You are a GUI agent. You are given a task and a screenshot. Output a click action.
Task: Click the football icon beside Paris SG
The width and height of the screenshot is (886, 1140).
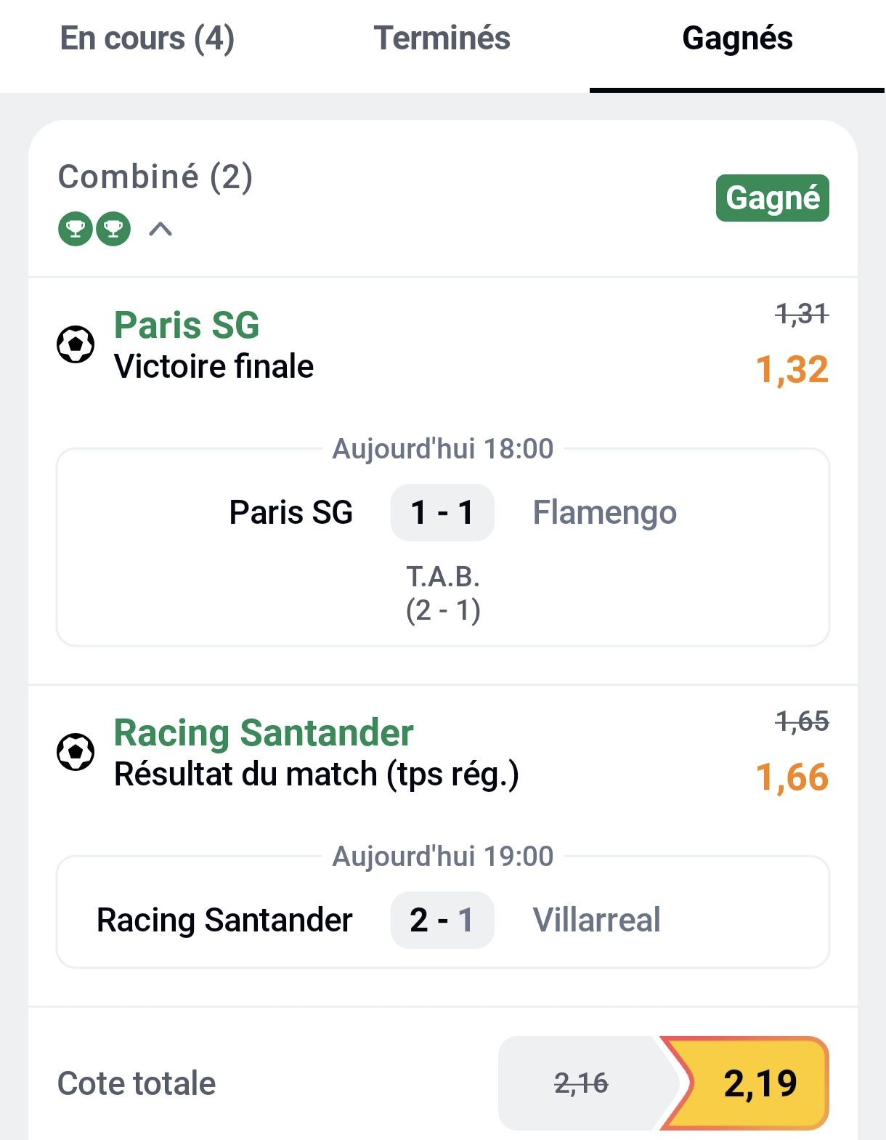(76, 344)
